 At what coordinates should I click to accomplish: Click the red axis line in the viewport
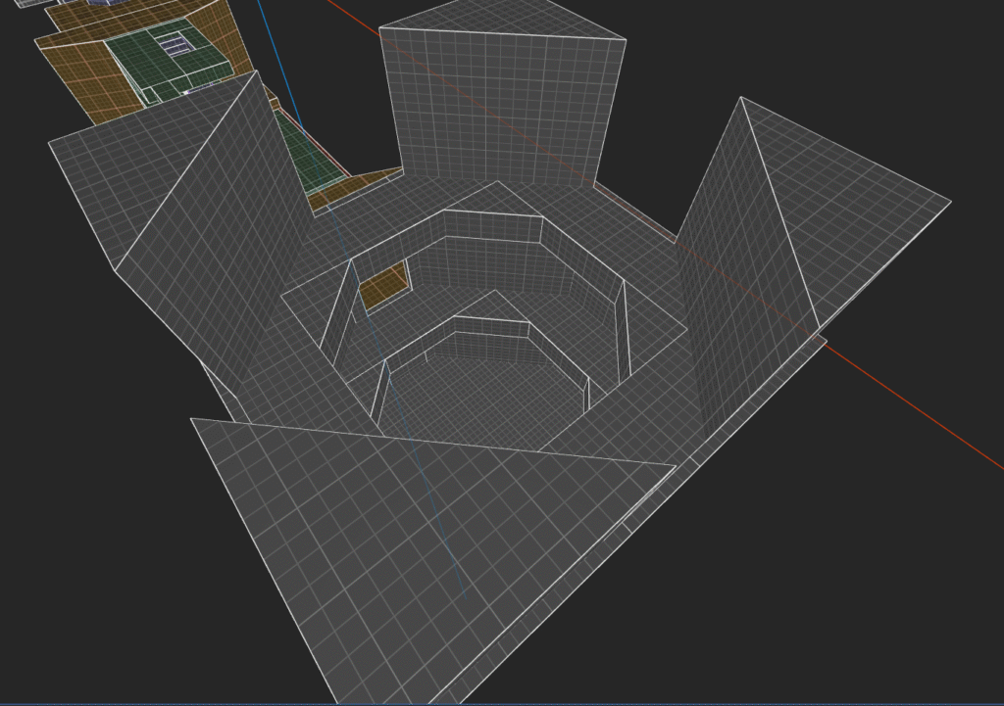912,402
